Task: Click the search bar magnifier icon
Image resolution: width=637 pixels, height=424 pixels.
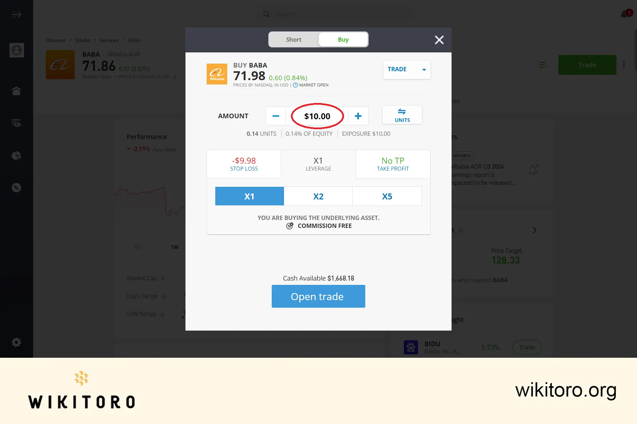Action: pos(266,14)
